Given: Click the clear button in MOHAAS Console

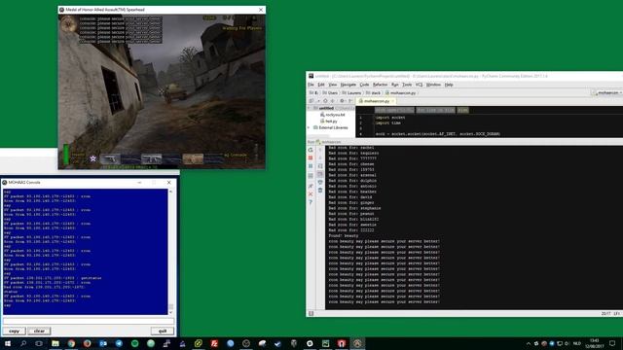Looking at the screenshot, I should pyautogui.click(x=39, y=331).
